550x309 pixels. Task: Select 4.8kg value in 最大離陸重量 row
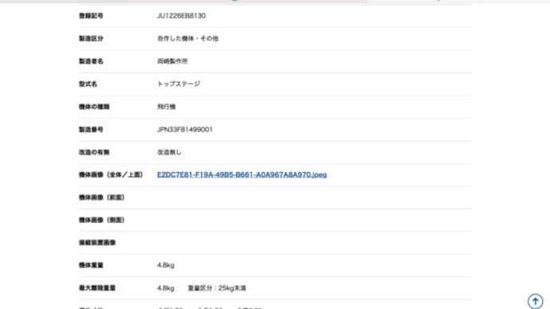point(166,288)
